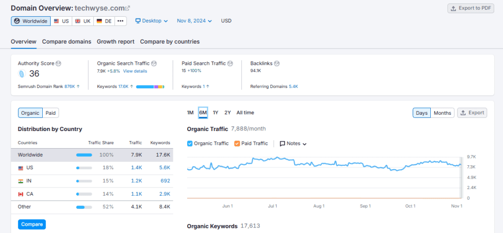Switch to the Compare domains tab
The image size is (503, 233).
(x=66, y=42)
